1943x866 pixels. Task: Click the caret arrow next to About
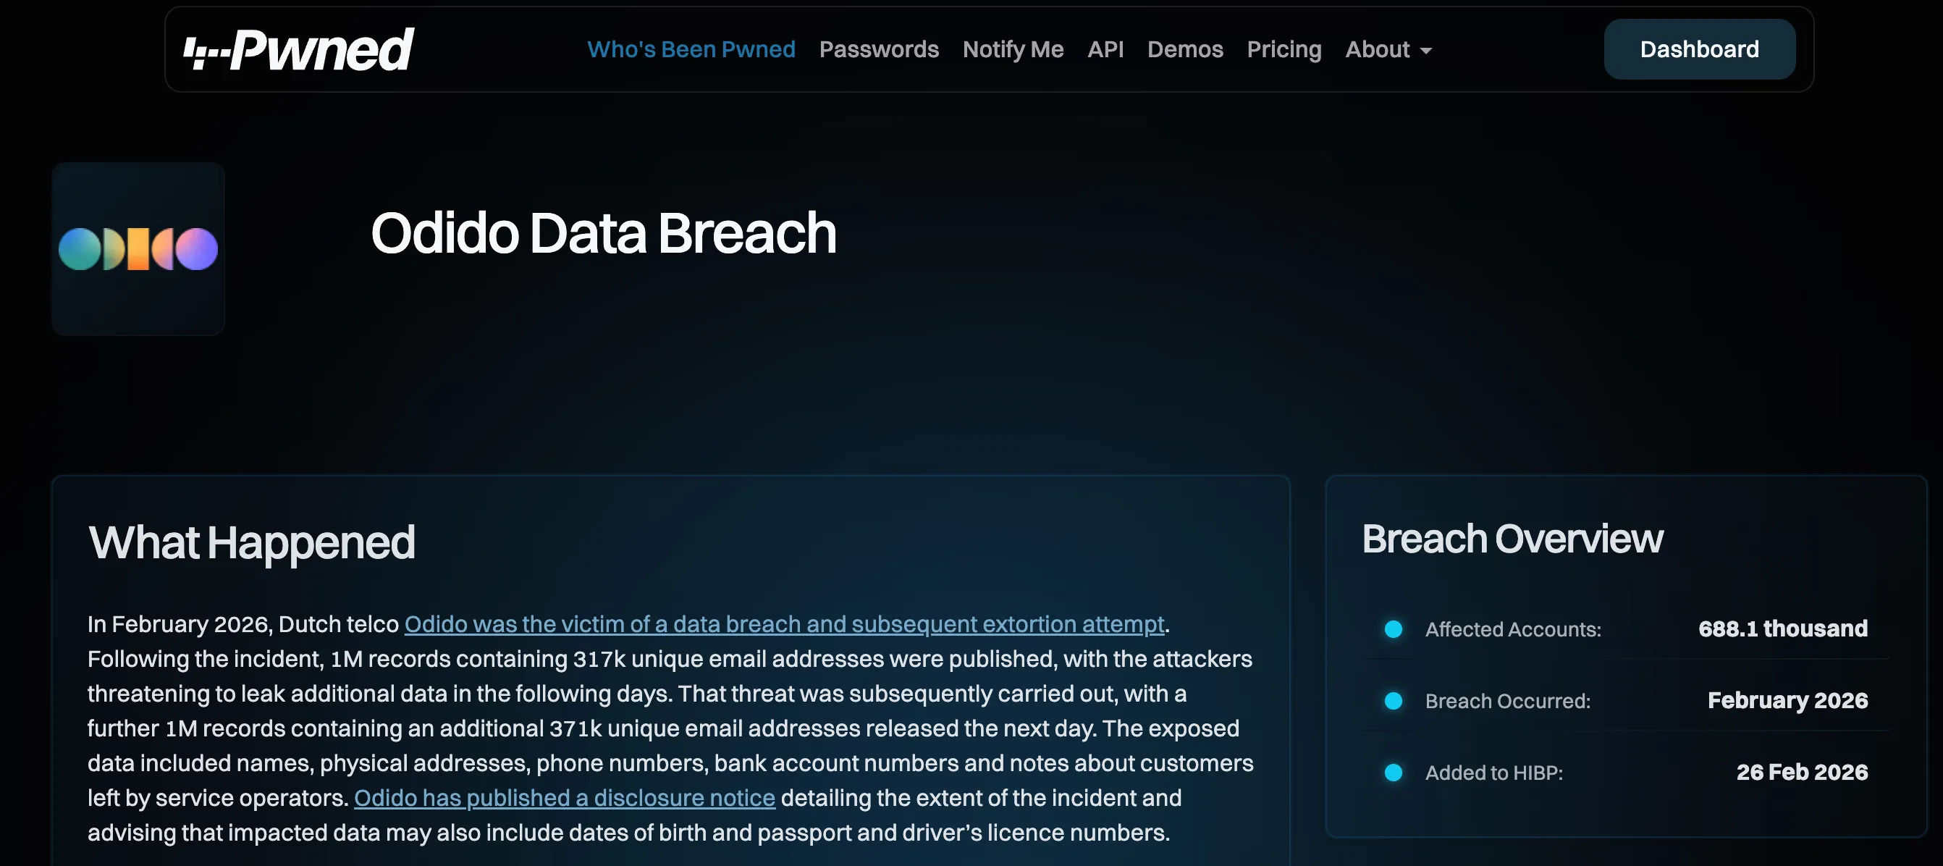click(1425, 51)
